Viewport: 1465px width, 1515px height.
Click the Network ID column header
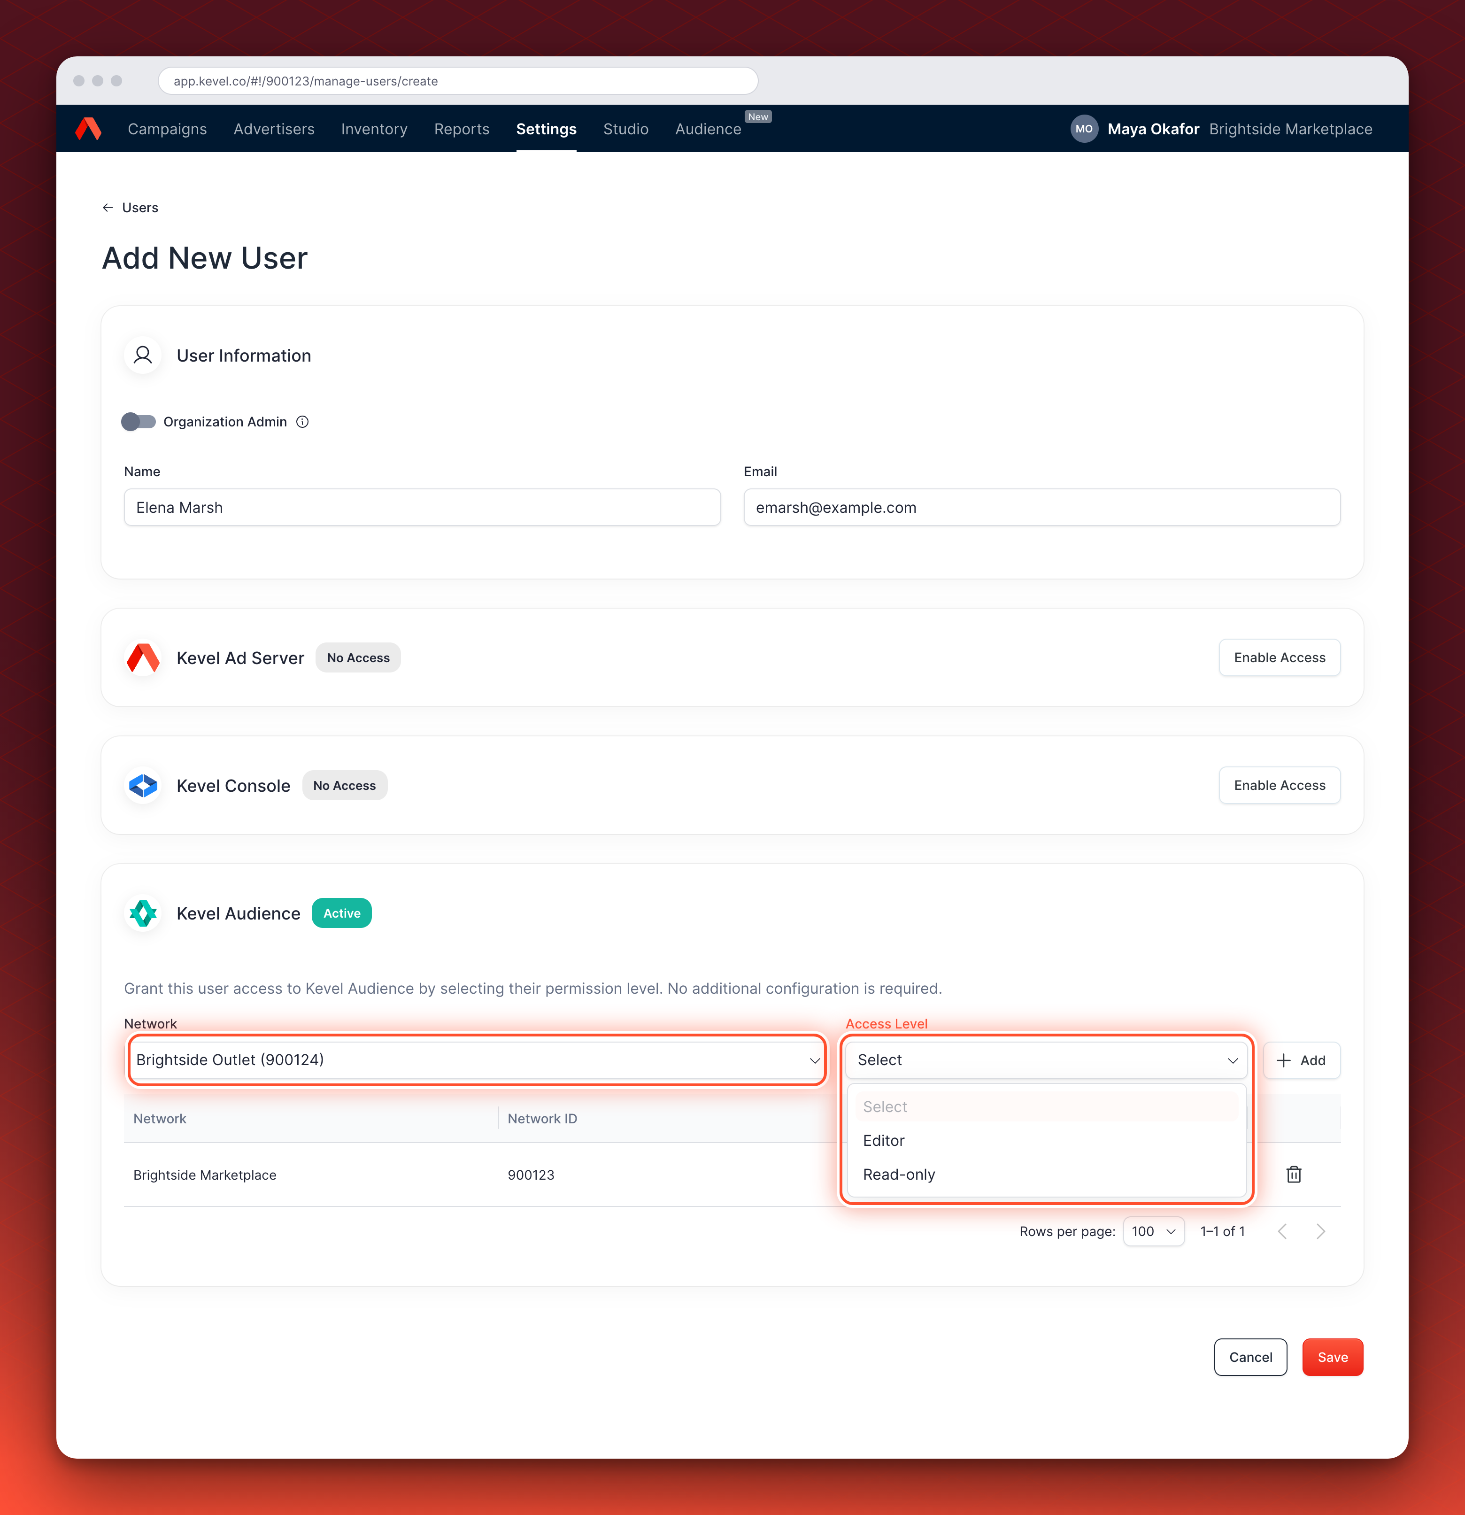click(x=542, y=1119)
